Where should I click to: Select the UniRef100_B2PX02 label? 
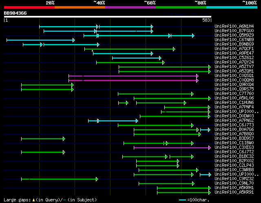pos(234,161)
